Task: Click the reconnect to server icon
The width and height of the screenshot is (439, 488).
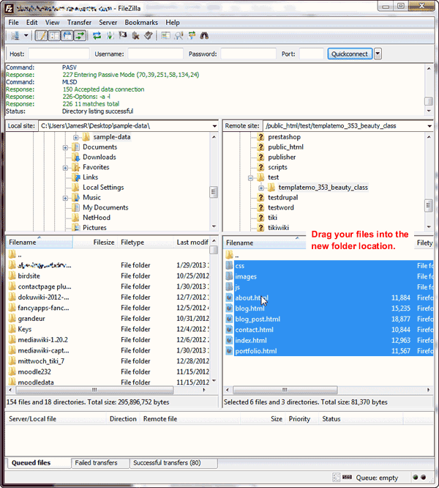Action: [148, 35]
